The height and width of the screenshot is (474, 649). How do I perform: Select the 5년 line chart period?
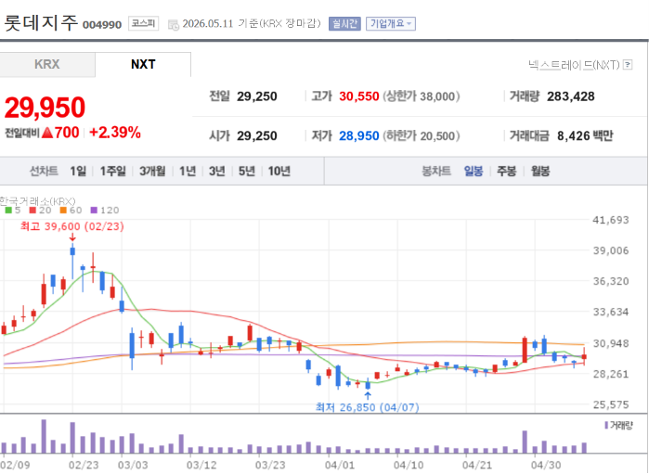[247, 171]
